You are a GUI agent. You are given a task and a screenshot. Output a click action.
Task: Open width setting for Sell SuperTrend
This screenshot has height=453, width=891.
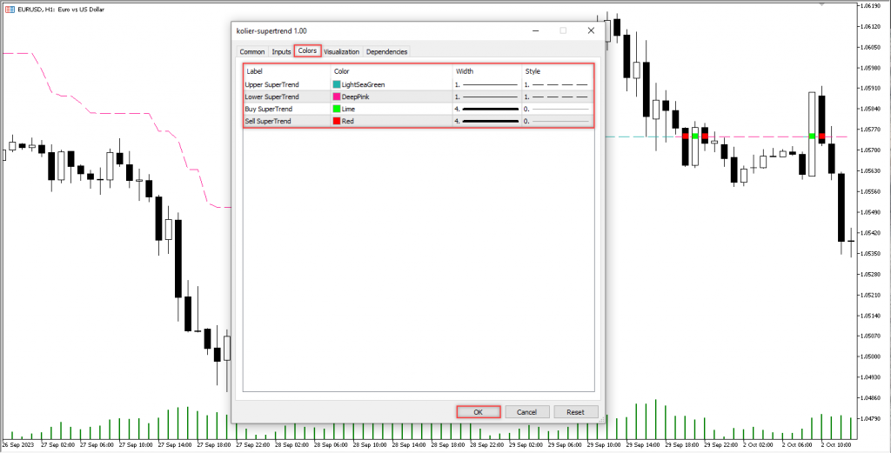487,121
